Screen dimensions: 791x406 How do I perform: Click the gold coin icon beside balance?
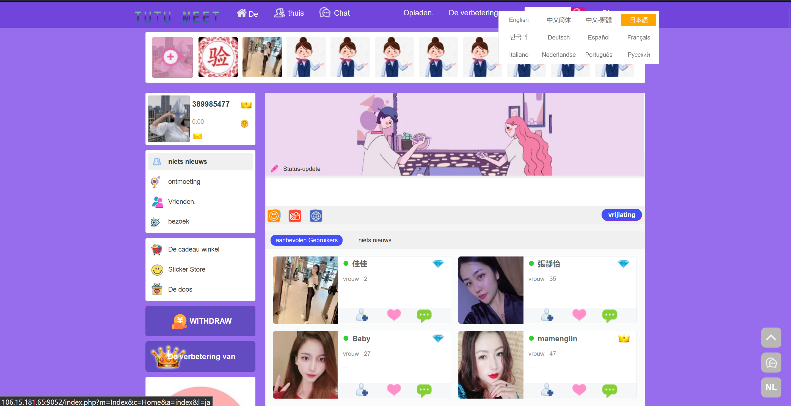point(244,123)
